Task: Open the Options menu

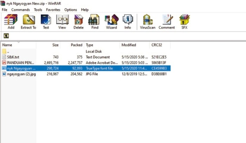Action: 71,10
